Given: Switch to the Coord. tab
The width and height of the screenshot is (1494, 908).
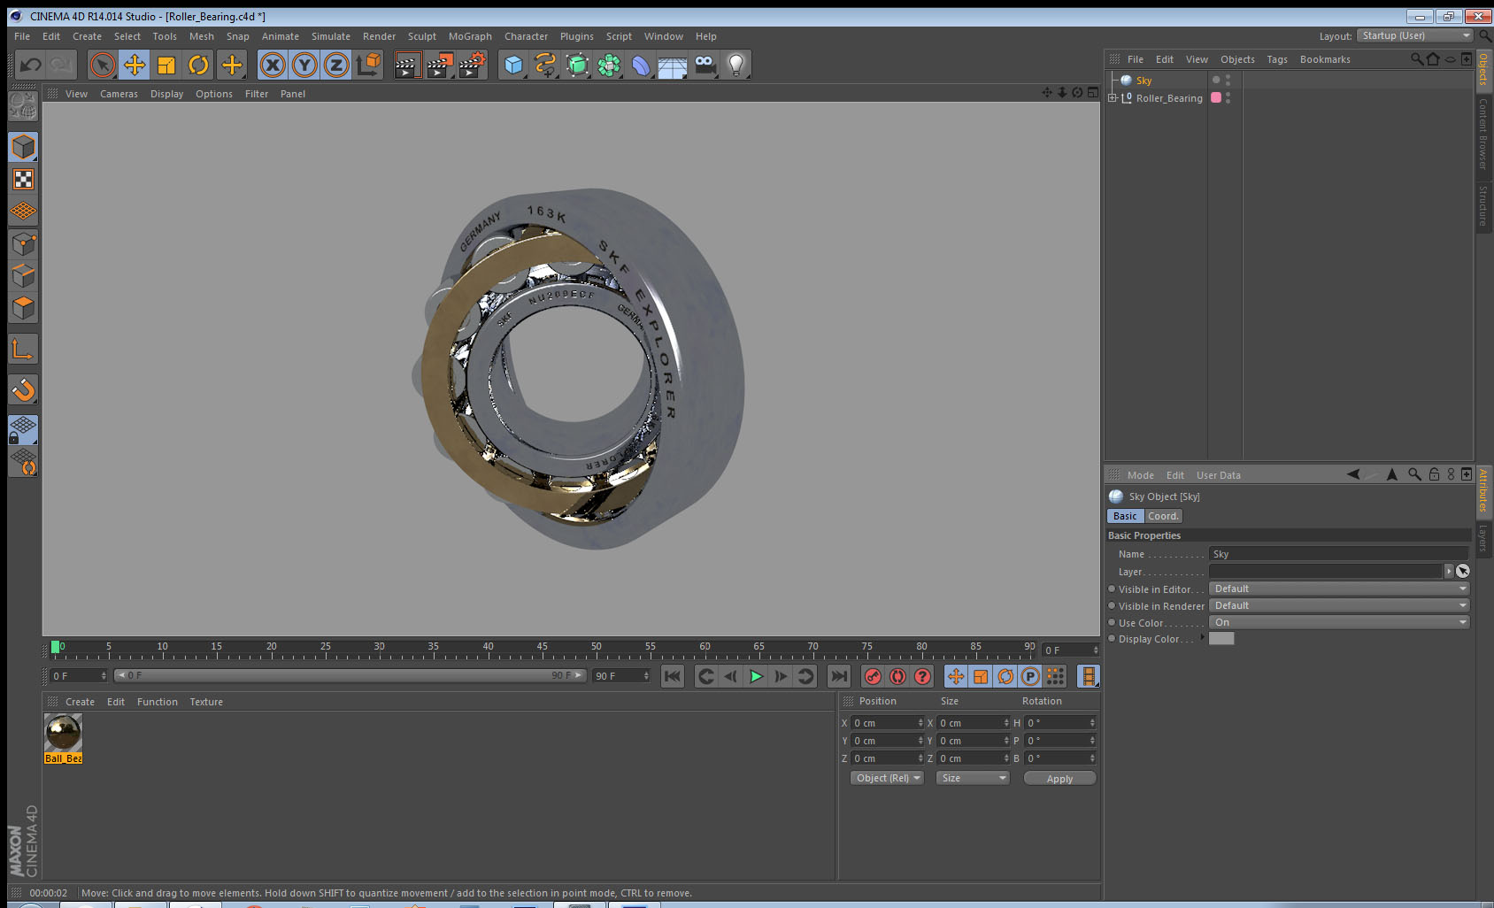Looking at the screenshot, I should (1163, 516).
